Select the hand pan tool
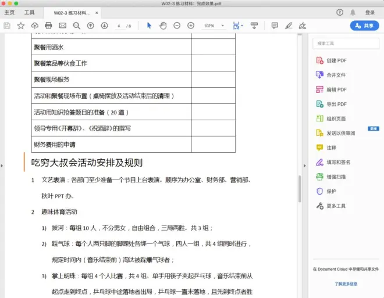The width and height of the screenshot is (384, 298). (163, 26)
